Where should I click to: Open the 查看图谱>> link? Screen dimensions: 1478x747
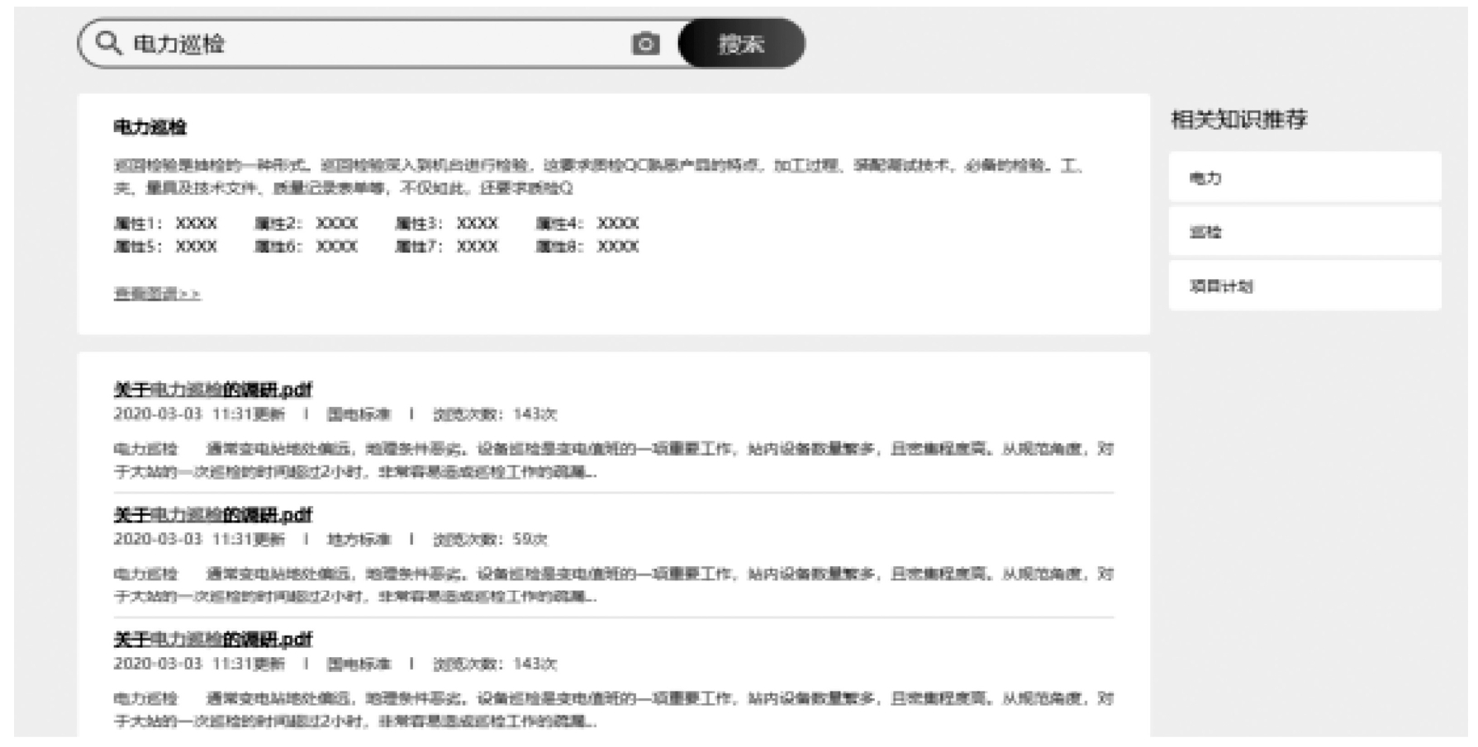pos(156,294)
